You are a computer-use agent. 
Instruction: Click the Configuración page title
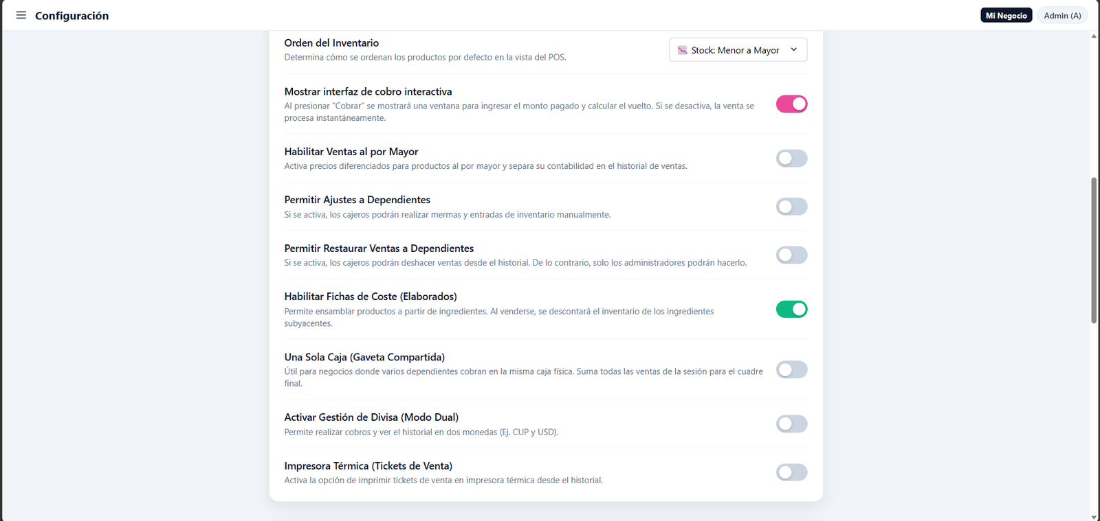coord(71,15)
